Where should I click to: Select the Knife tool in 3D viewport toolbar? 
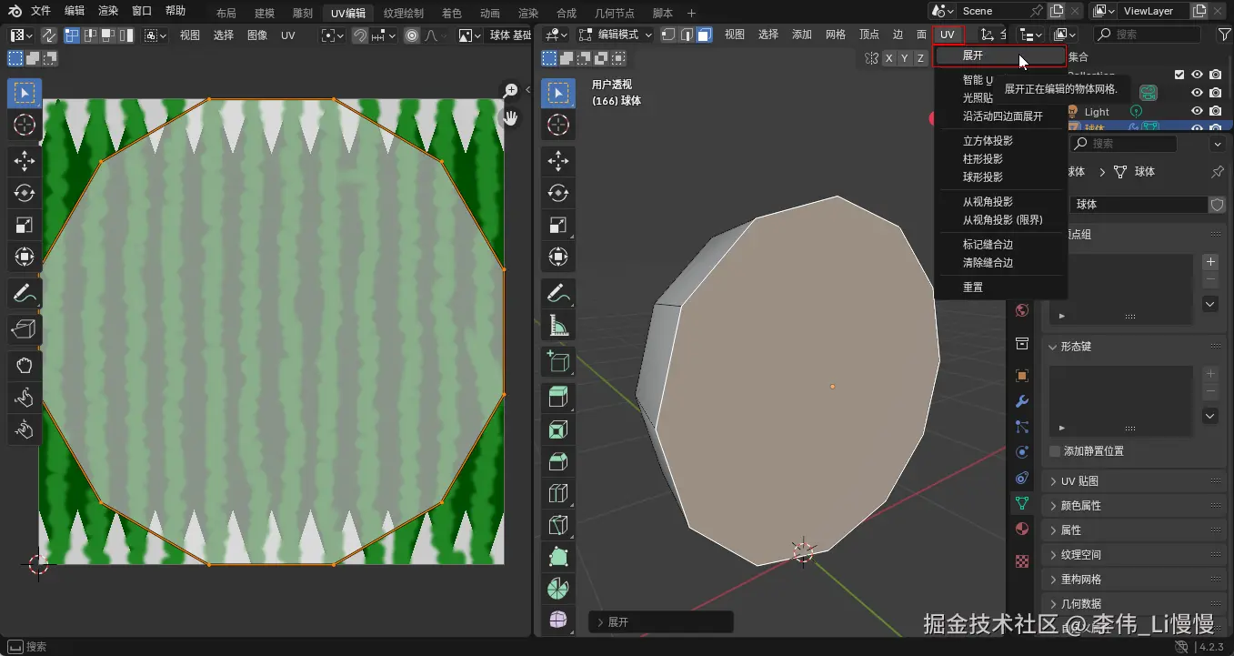pyautogui.click(x=558, y=527)
